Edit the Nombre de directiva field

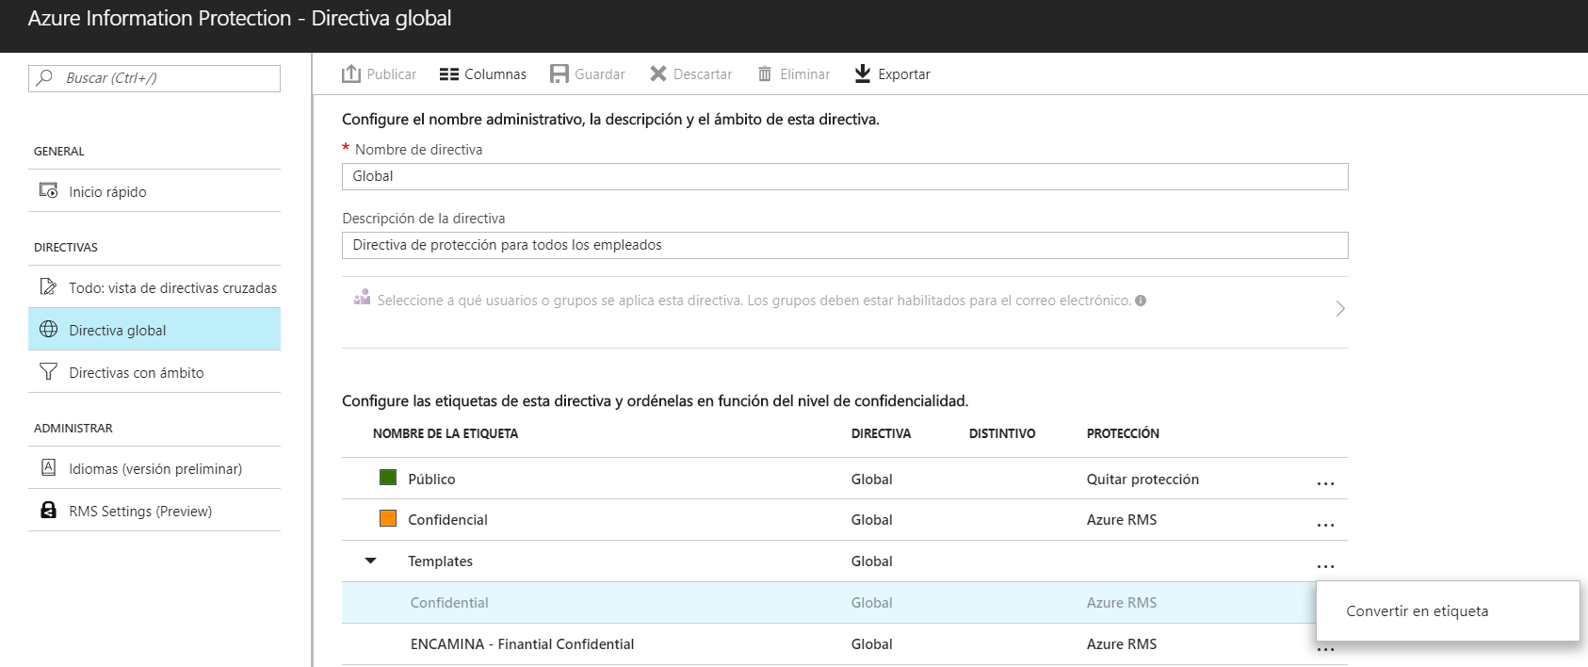(x=845, y=176)
